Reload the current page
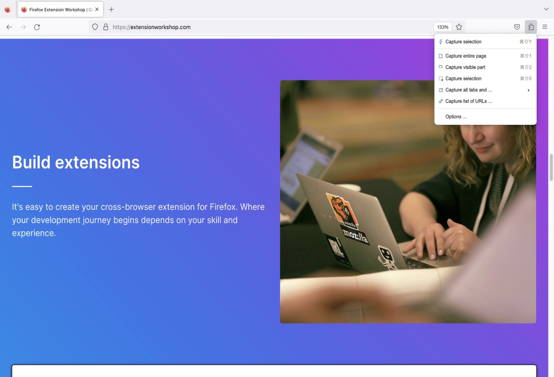554x377 pixels. tap(37, 27)
